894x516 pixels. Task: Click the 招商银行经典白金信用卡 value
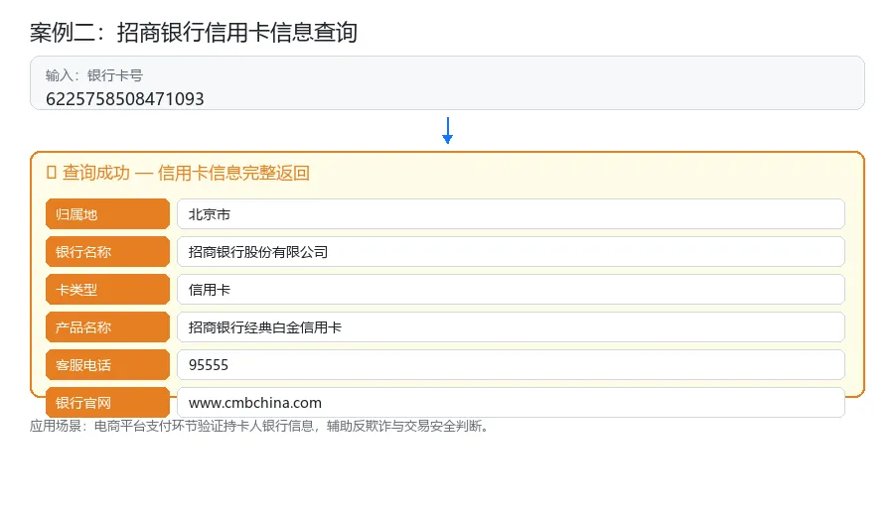[x=511, y=326]
